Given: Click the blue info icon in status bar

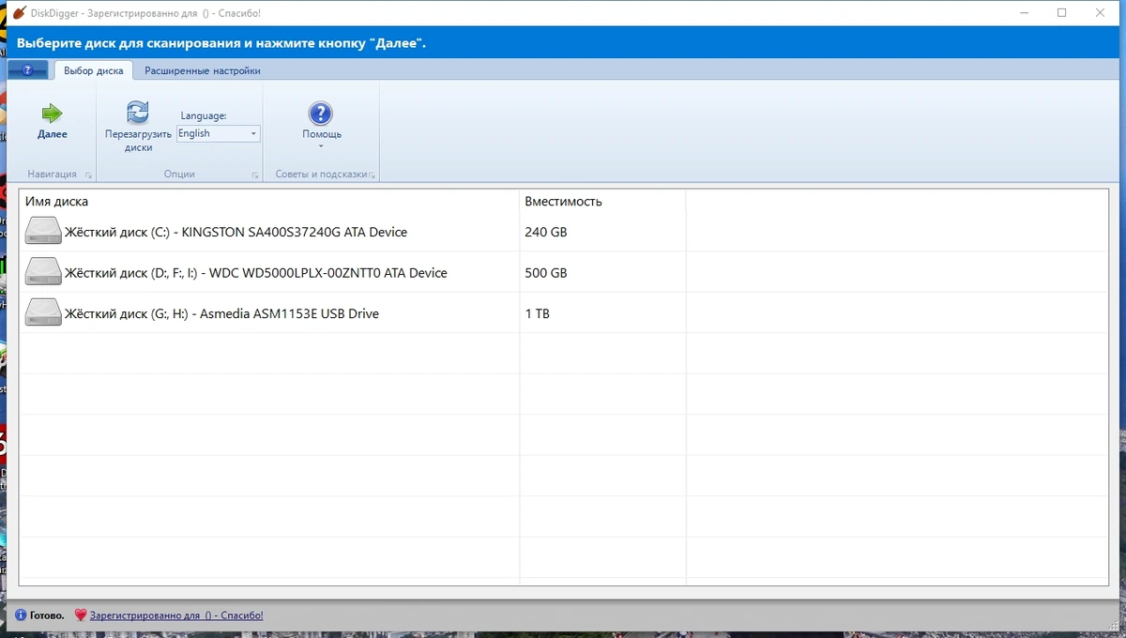Looking at the screenshot, I should point(22,615).
